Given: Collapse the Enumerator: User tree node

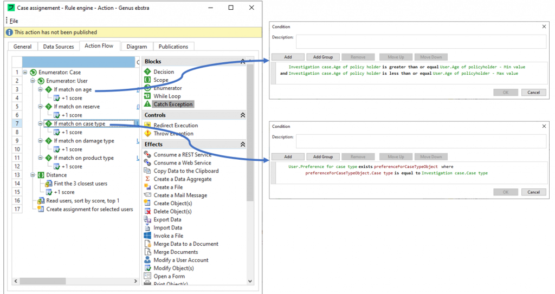Looking at the screenshot, I should point(33,81).
